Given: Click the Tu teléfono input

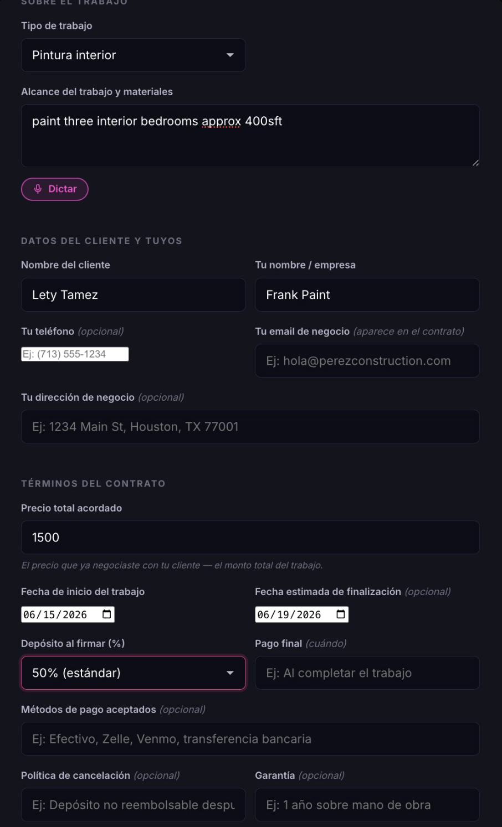Looking at the screenshot, I should coord(75,354).
